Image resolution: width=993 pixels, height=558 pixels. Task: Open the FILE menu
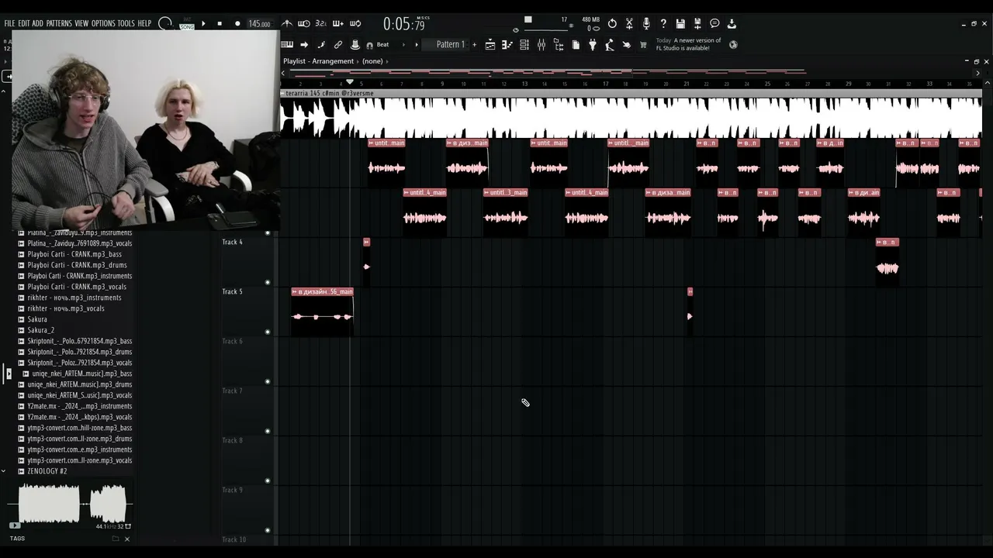point(9,24)
